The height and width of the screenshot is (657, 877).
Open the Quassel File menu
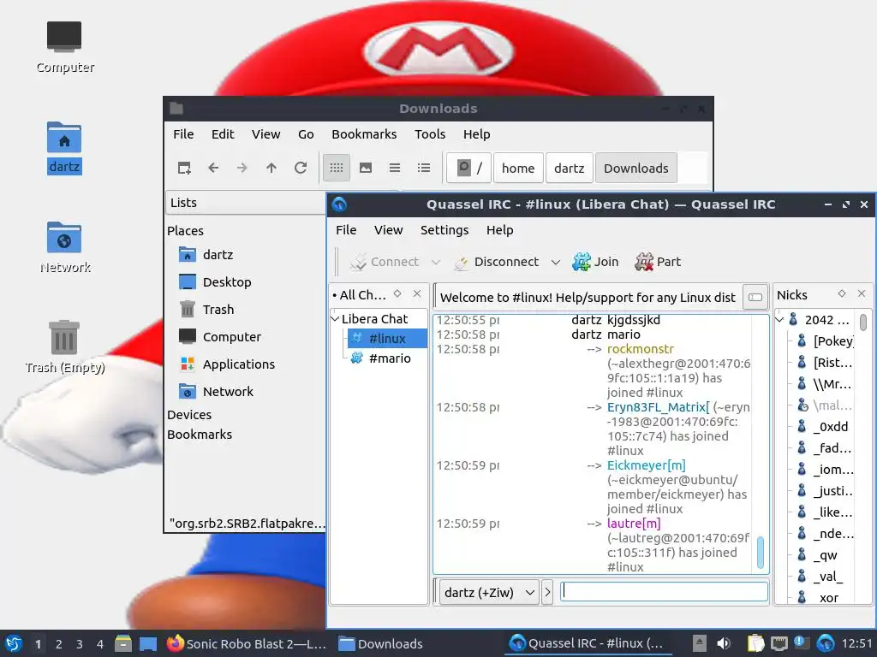coord(346,230)
